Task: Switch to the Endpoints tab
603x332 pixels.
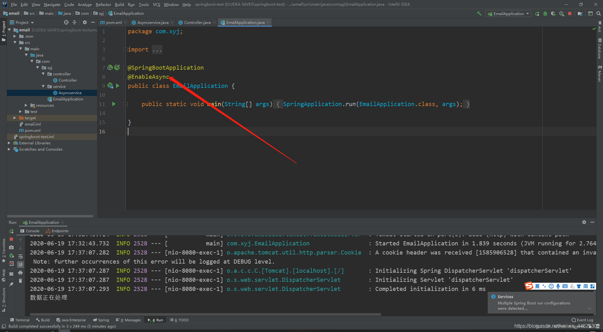Action: click(57, 231)
